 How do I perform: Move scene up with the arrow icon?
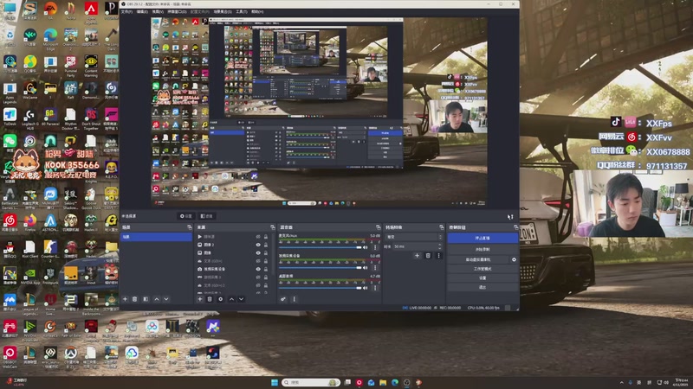[157, 299]
